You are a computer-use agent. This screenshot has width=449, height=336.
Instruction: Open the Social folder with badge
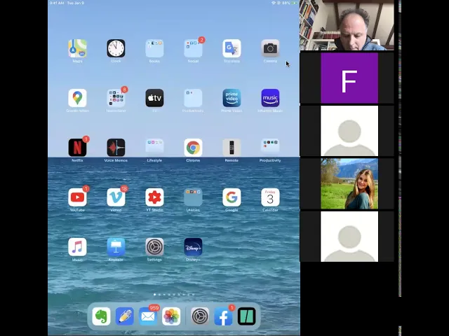194,48
